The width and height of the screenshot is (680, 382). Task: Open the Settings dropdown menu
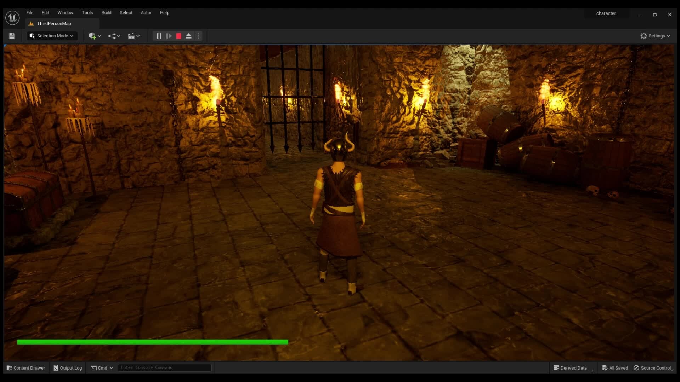click(x=655, y=36)
